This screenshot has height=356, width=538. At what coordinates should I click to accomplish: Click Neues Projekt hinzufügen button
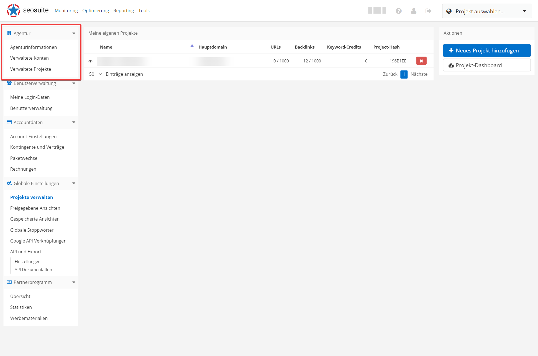coord(486,50)
